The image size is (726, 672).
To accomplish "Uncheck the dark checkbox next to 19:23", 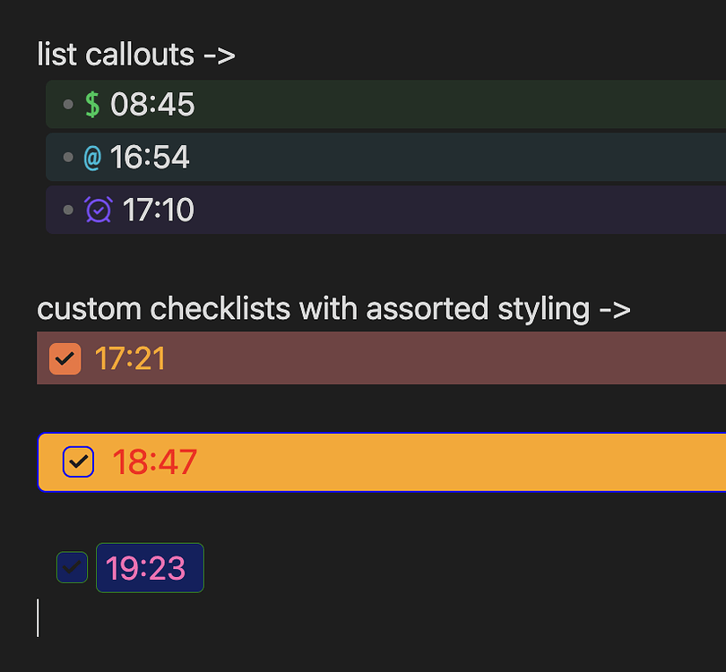I will (x=72, y=567).
